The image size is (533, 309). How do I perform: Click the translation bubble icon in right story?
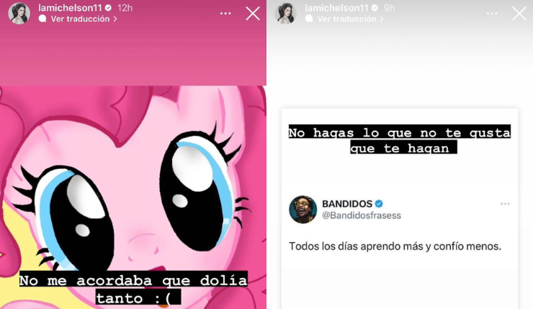309,19
